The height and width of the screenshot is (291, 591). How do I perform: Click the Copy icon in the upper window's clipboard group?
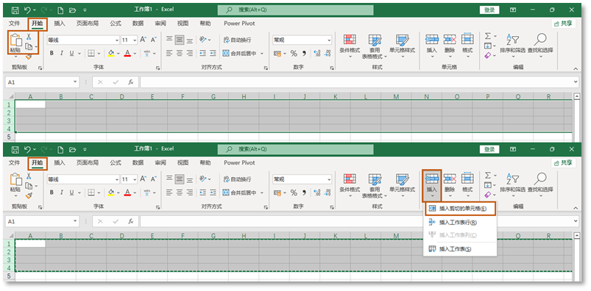(29, 47)
